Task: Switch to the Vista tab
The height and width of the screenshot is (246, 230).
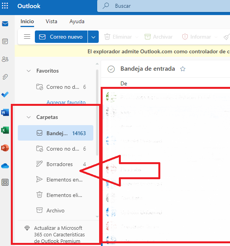Action: [51, 22]
